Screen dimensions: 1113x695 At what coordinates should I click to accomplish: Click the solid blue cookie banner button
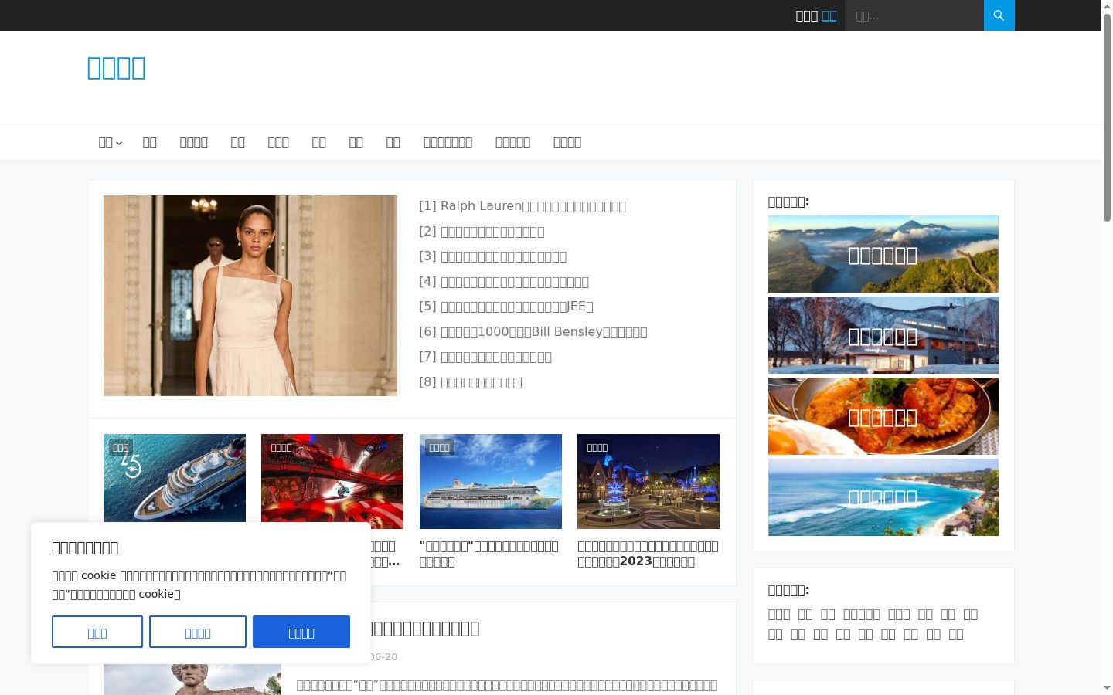tap(301, 632)
